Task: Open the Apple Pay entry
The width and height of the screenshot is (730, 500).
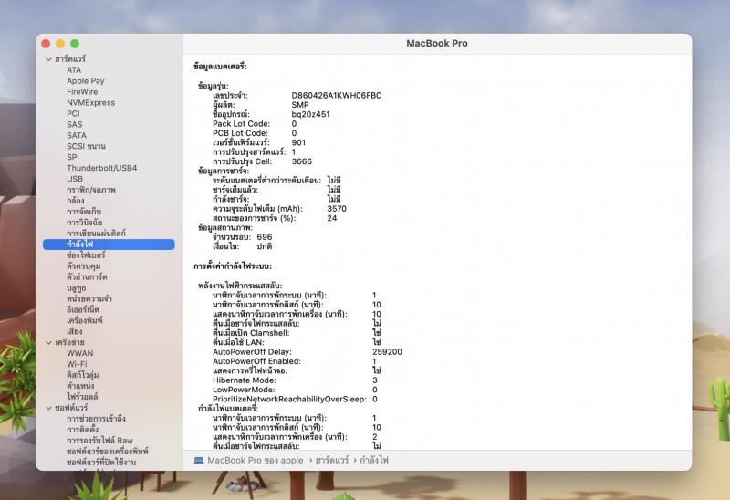Action: coord(86,80)
